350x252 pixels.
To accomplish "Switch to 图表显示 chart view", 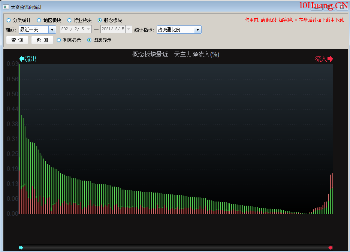I will [x=89, y=40].
